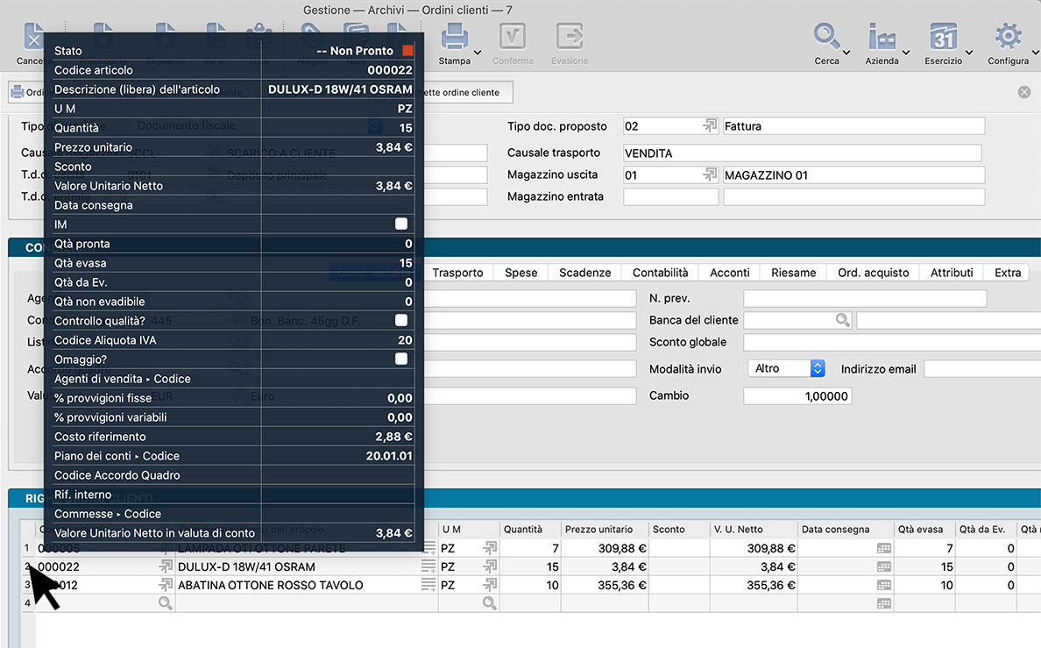Tick the Omaggio checkbox
Screen dimensions: 1041x648
pyautogui.click(x=401, y=360)
